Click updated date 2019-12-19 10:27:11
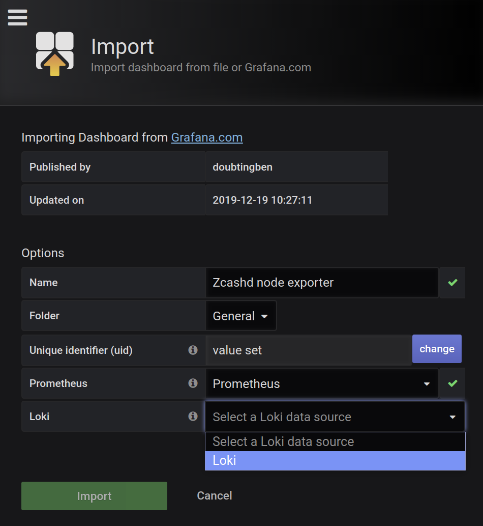This screenshot has width=483, height=526. click(262, 200)
